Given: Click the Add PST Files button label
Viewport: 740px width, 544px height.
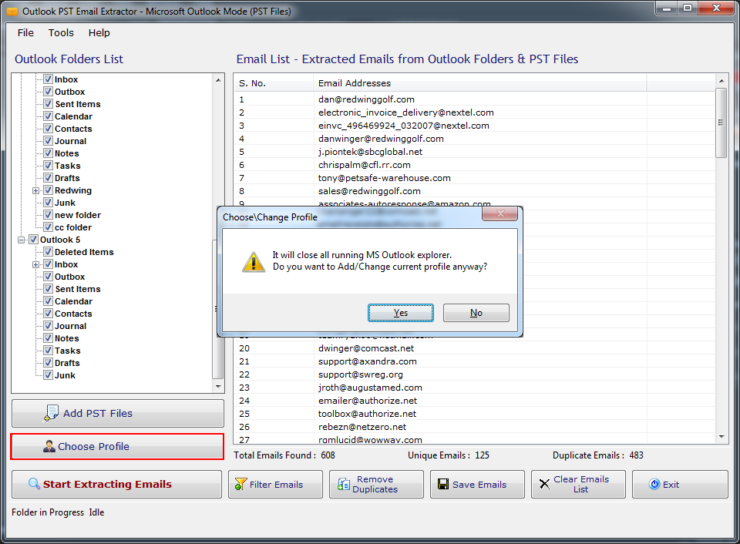Looking at the screenshot, I should (x=98, y=413).
